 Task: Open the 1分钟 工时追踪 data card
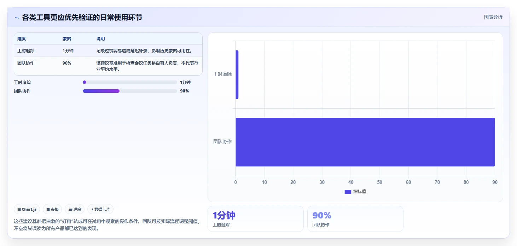click(x=255, y=219)
